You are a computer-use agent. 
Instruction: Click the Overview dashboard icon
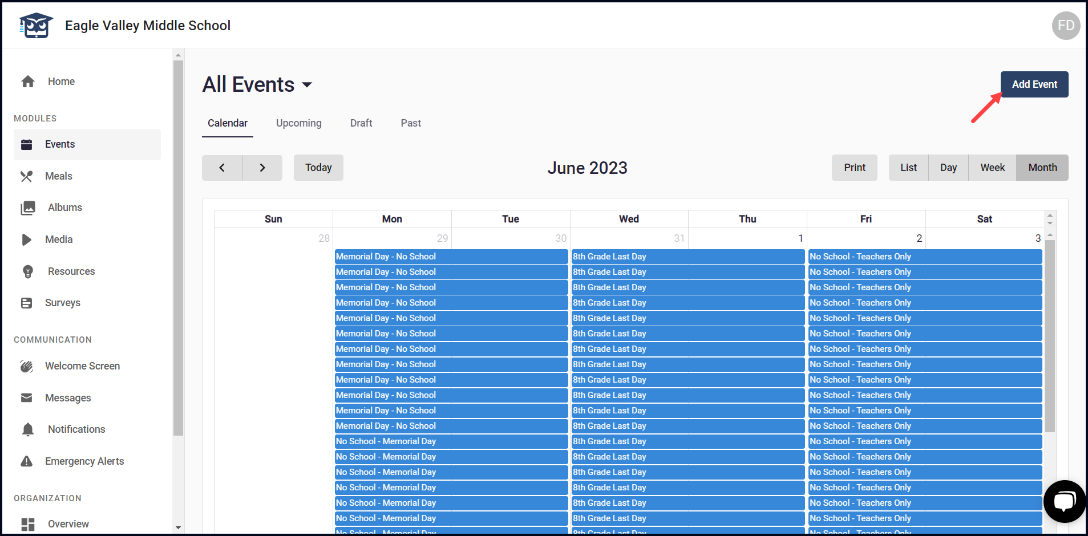point(28,524)
